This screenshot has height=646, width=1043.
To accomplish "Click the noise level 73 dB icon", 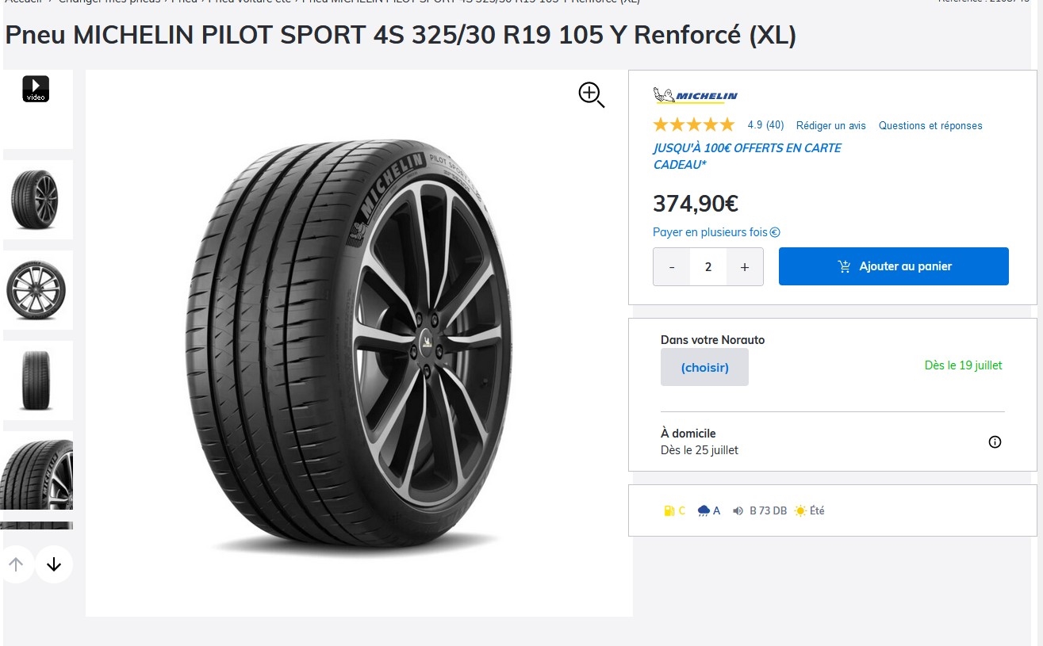I will coord(738,511).
